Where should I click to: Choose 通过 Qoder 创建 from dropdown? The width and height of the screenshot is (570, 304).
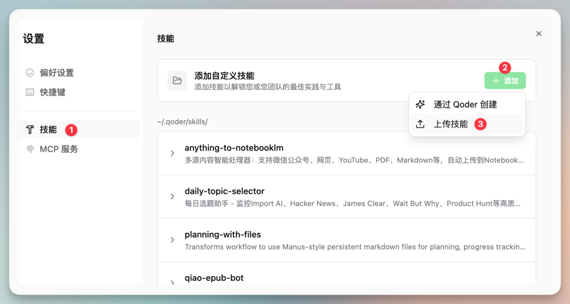pos(467,104)
